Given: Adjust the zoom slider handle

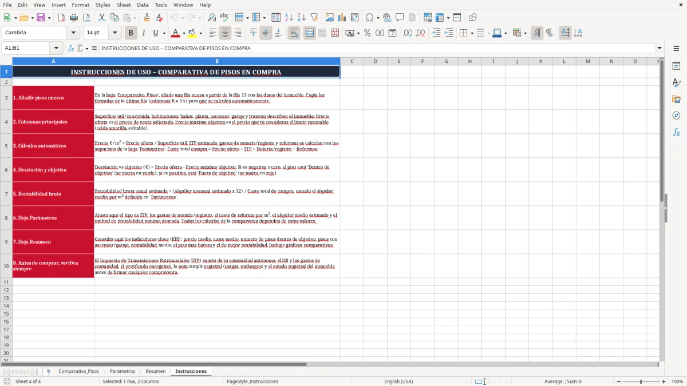Looking at the screenshot, I should 641,381.
